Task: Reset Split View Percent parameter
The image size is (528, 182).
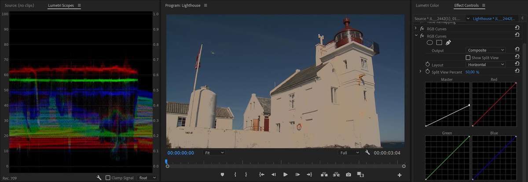Action: coord(517,71)
